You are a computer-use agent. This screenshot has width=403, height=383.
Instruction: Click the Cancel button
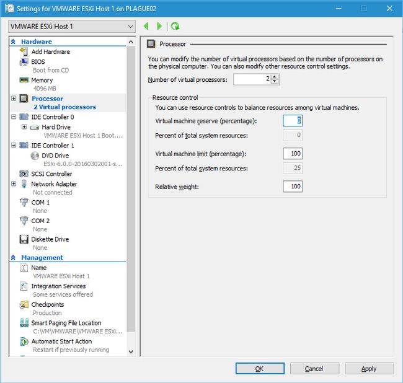(x=314, y=369)
